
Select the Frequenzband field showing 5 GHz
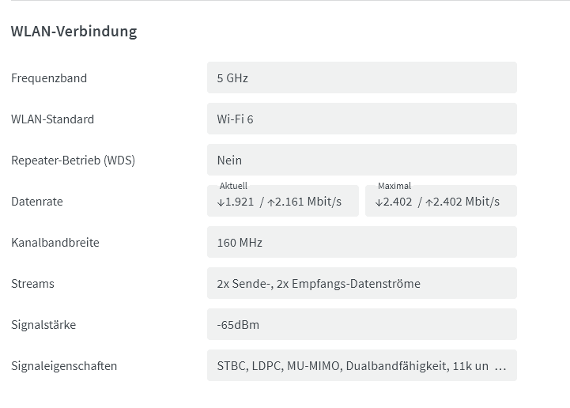pyautogui.click(x=362, y=77)
